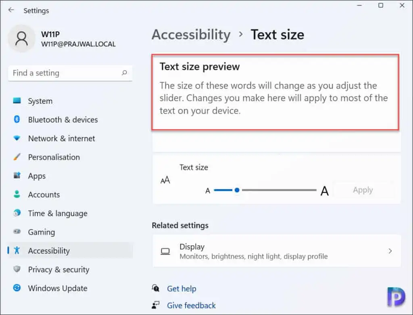Open Apps settings
The height and width of the screenshot is (315, 413).
click(70, 176)
